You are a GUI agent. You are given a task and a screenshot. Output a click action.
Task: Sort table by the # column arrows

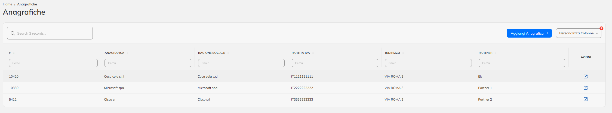pyautogui.click(x=14, y=53)
